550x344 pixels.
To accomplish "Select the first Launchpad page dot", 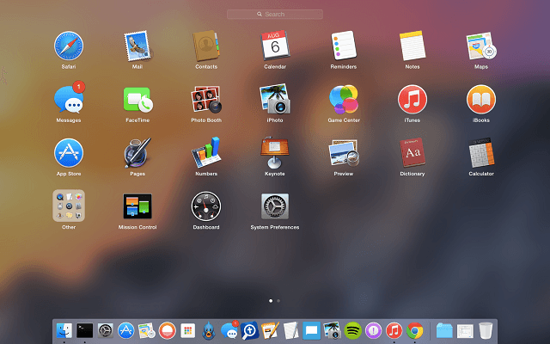I will [x=271, y=301].
